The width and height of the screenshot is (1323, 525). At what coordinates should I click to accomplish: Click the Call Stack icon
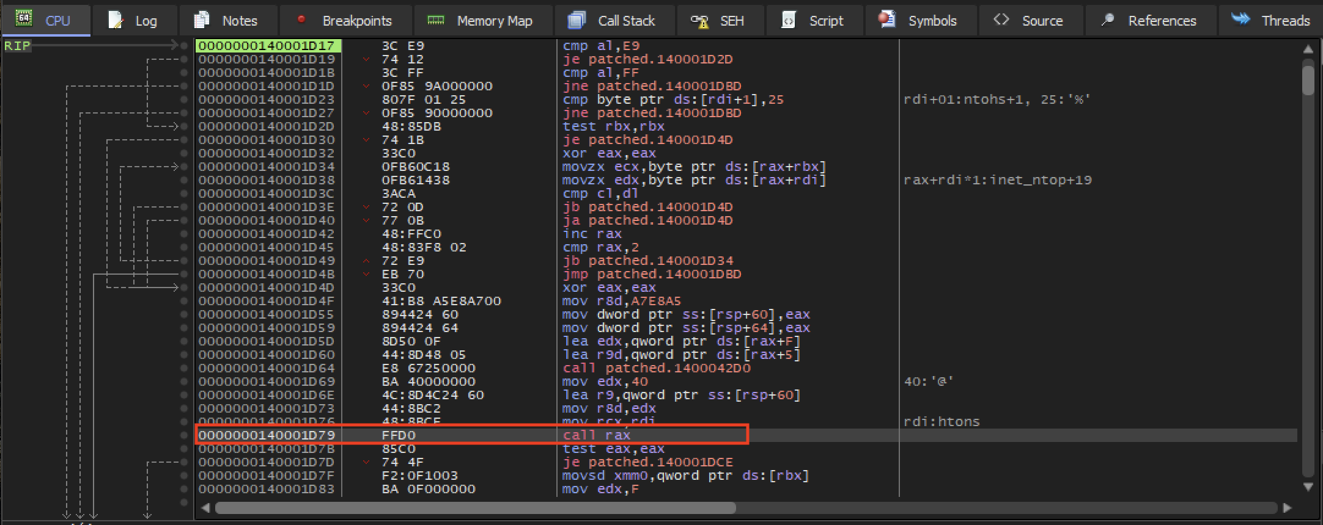click(577, 20)
